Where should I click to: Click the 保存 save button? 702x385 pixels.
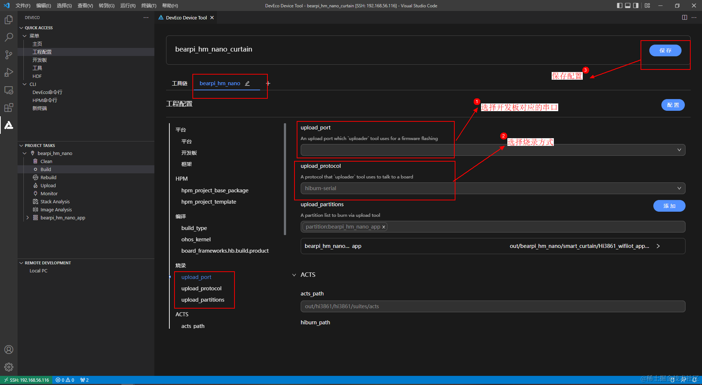(665, 50)
